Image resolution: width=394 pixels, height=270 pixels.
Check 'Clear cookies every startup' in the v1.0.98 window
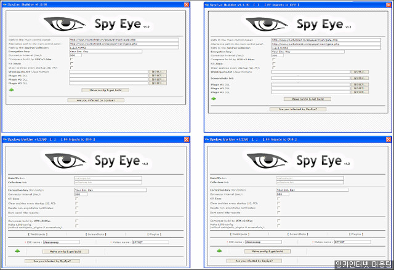coord(71,67)
